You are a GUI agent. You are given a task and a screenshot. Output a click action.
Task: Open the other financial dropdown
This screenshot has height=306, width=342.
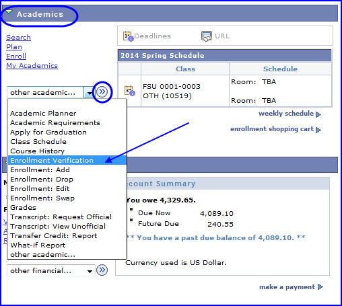point(51,271)
